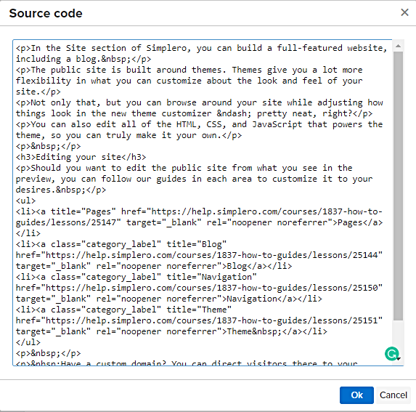Place cursor on line ending 'make it your own'
Viewport: 416px width, 412px height.
pos(129,135)
